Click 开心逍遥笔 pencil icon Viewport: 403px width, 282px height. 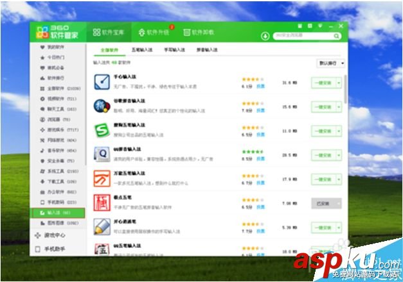tap(102, 227)
